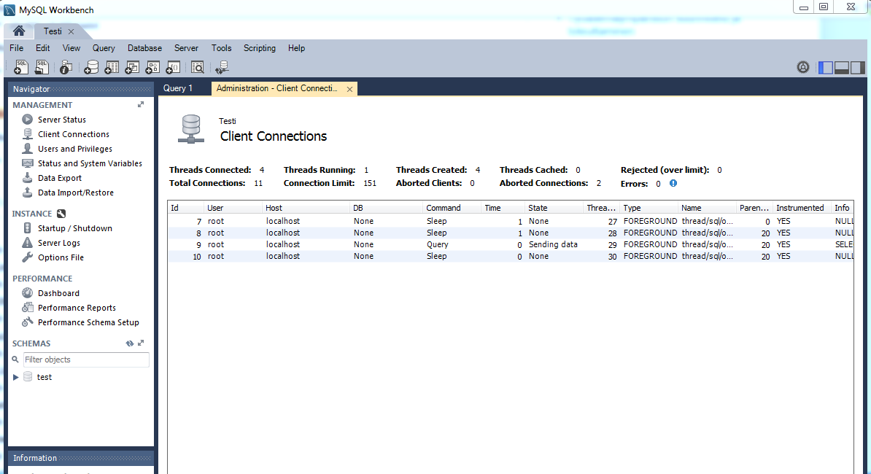Click create new schema toolbar icon
This screenshot has width=871, height=474.
[91, 67]
